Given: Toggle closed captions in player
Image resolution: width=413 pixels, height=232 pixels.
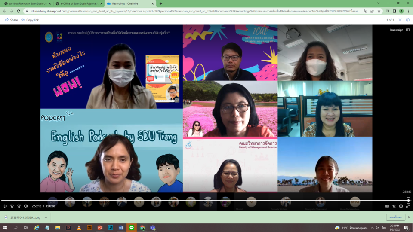Looking at the screenshot, I should 387,206.
